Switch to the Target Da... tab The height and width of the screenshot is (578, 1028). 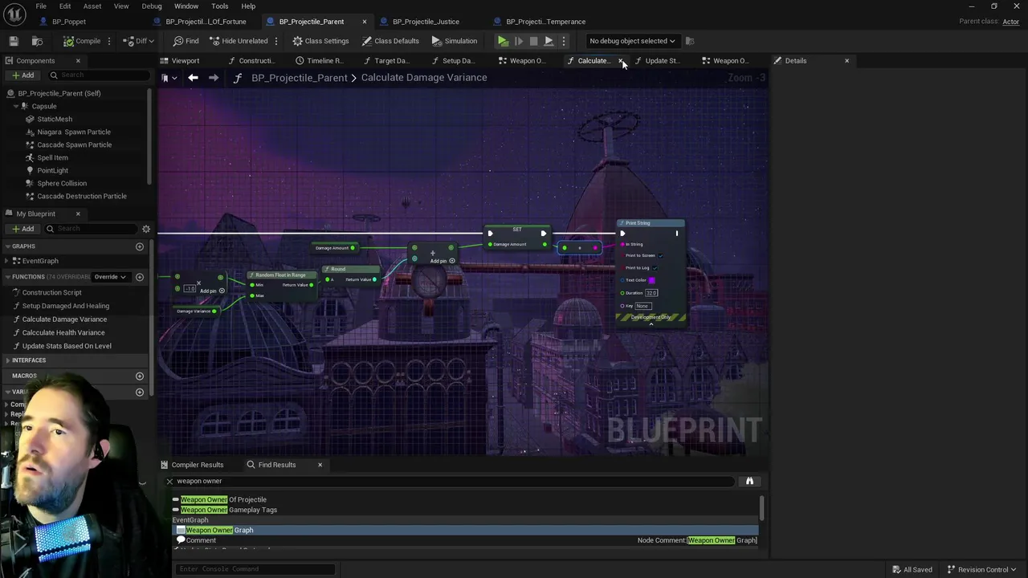tap(386, 60)
